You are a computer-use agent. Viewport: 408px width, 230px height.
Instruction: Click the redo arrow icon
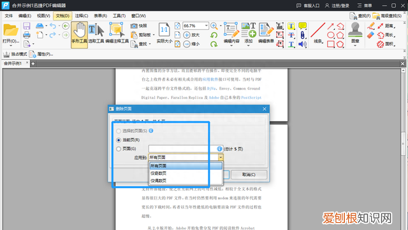(53, 35)
